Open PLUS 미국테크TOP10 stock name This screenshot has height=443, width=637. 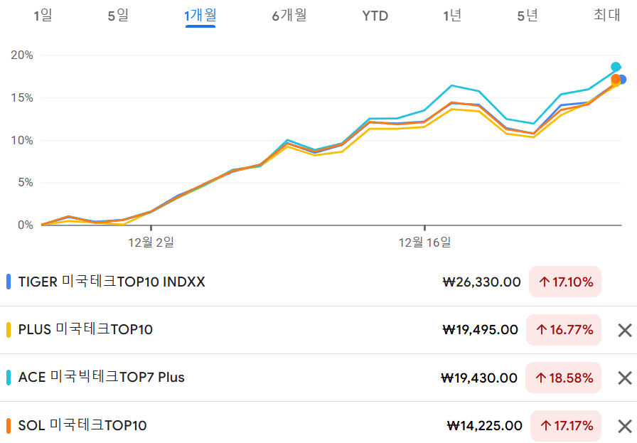point(85,329)
